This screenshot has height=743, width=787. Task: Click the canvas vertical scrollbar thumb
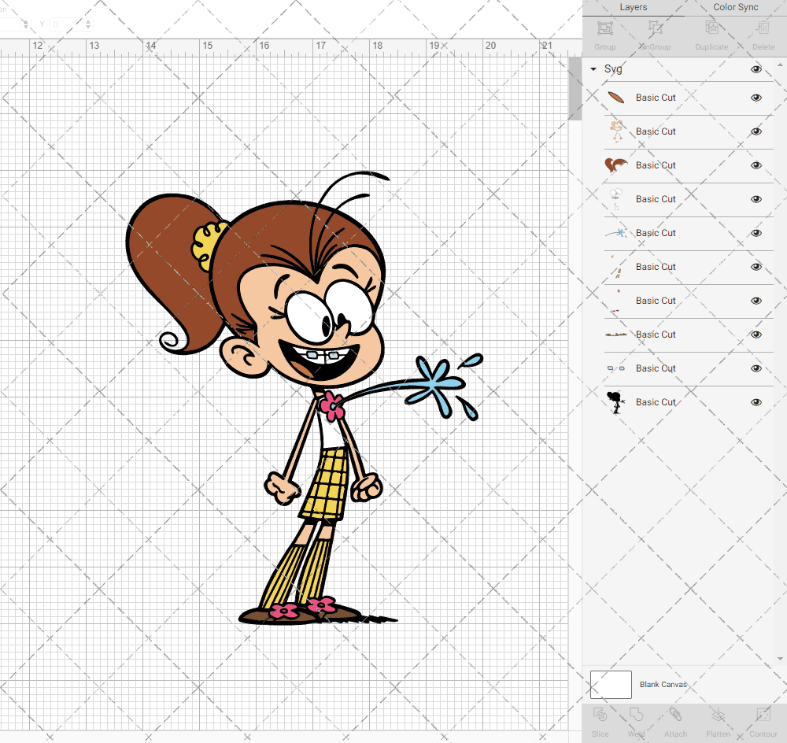click(575, 88)
